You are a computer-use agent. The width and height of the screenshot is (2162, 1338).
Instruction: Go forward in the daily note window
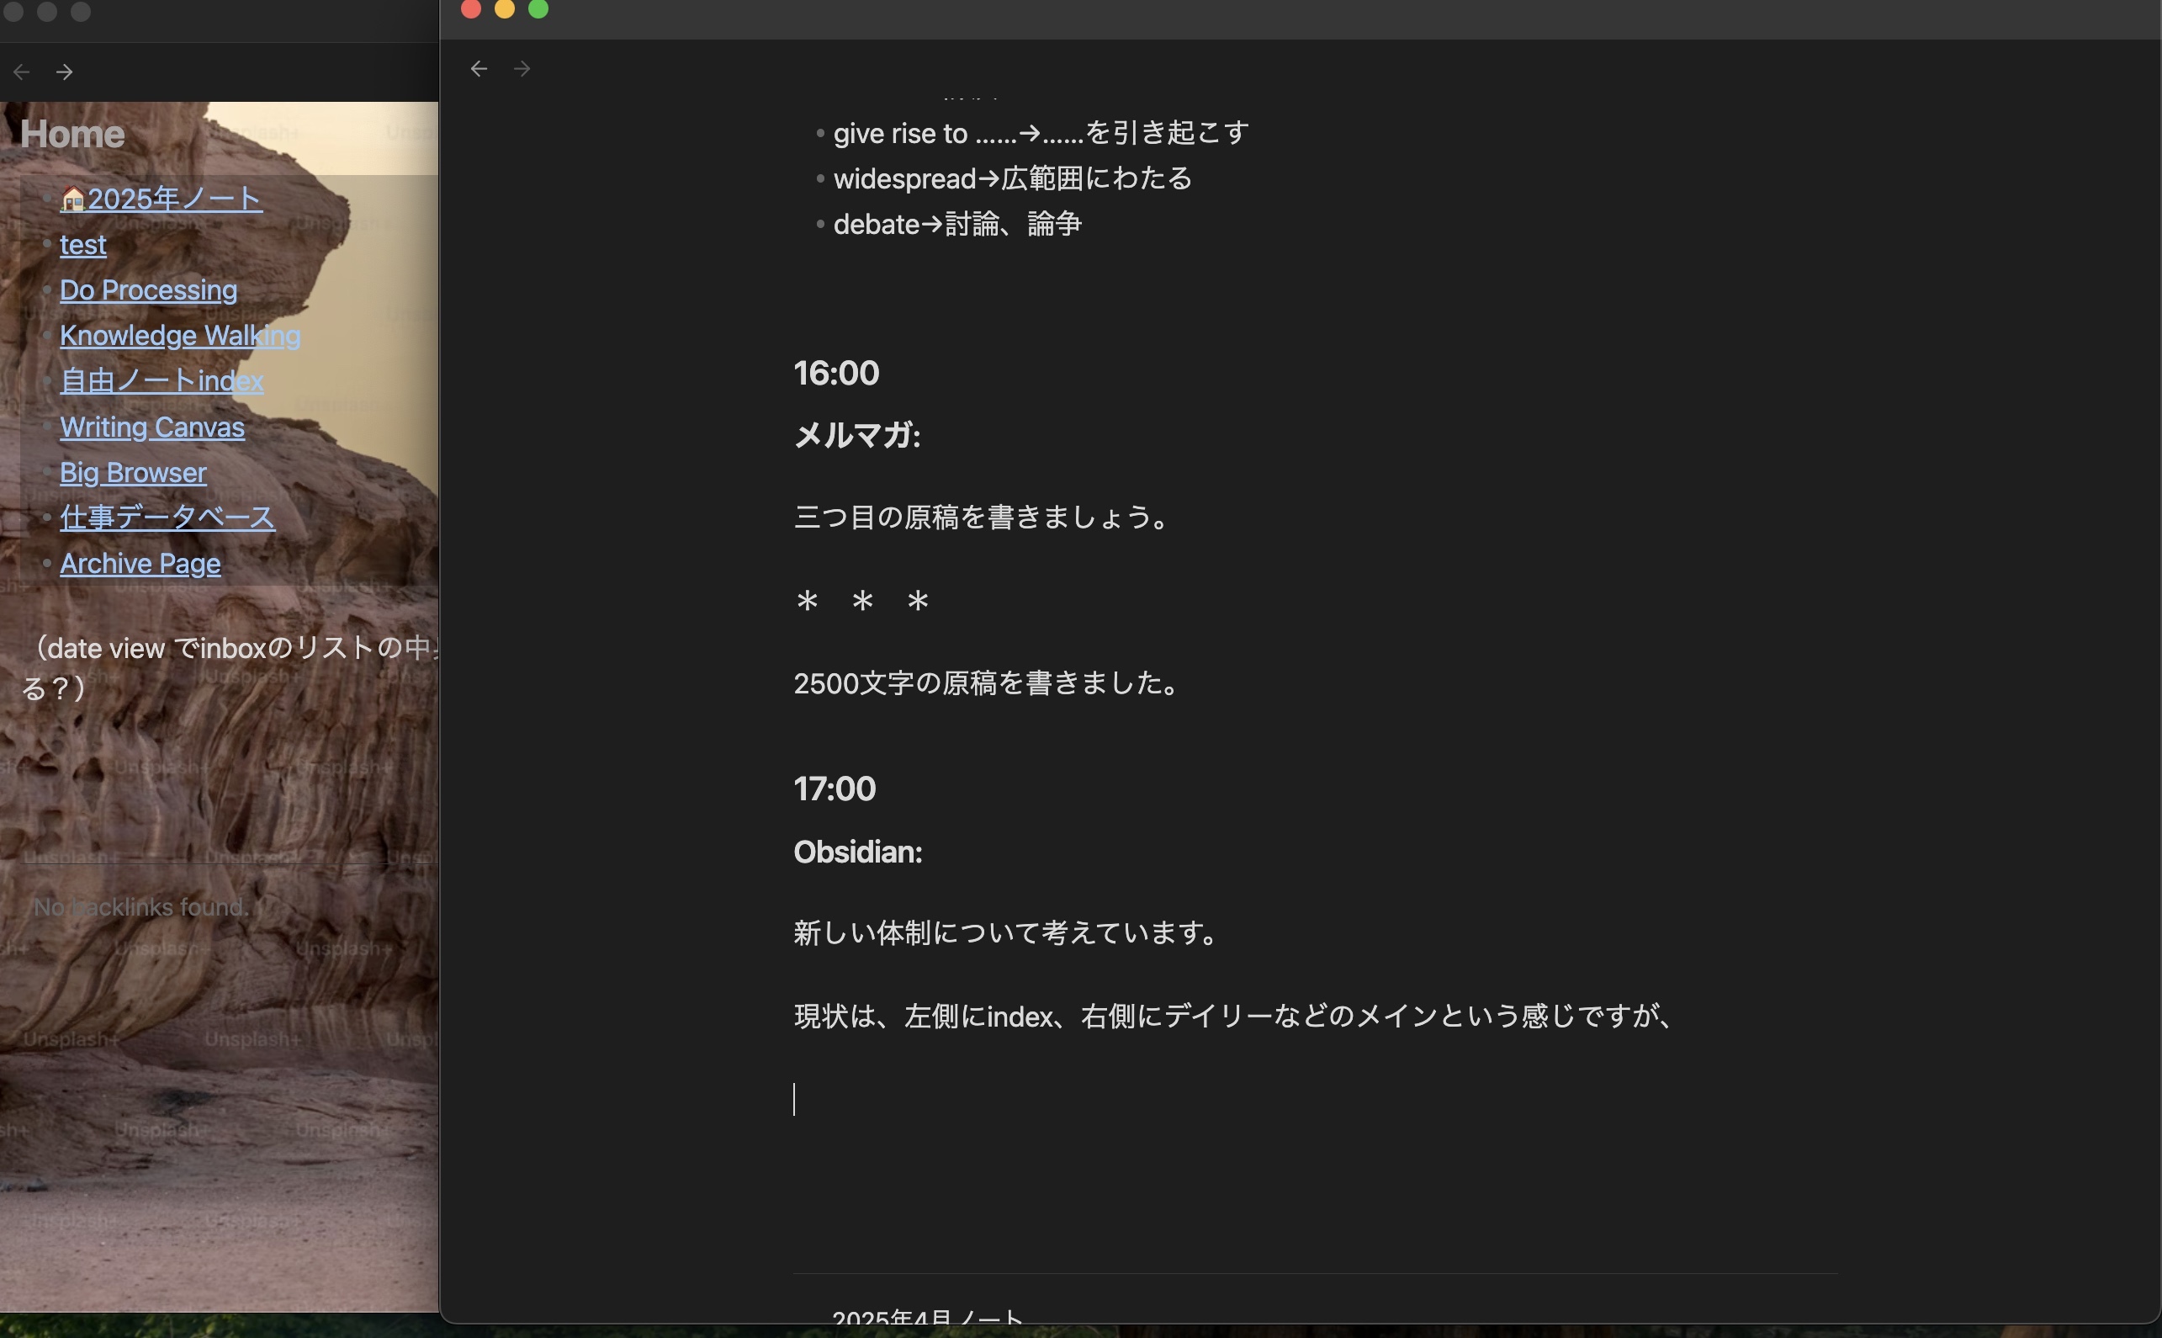[522, 68]
